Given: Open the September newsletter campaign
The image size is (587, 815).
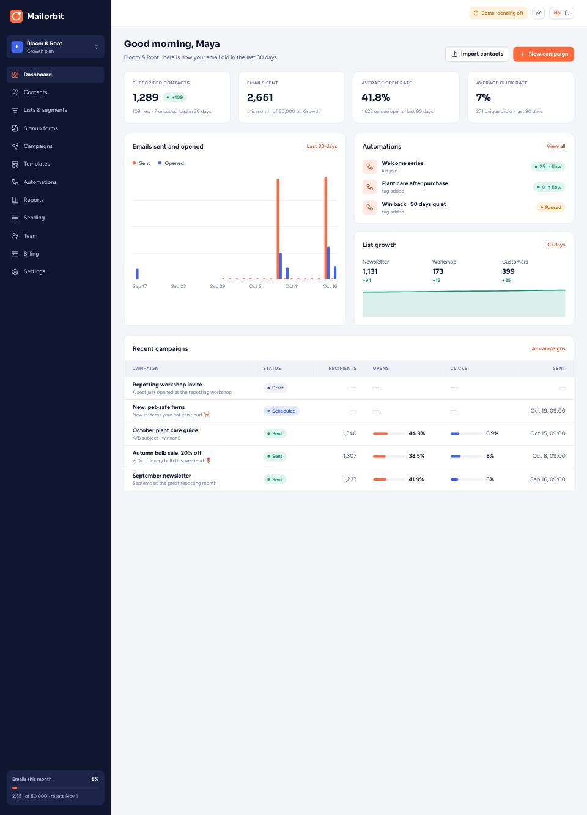Looking at the screenshot, I should 161,476.
